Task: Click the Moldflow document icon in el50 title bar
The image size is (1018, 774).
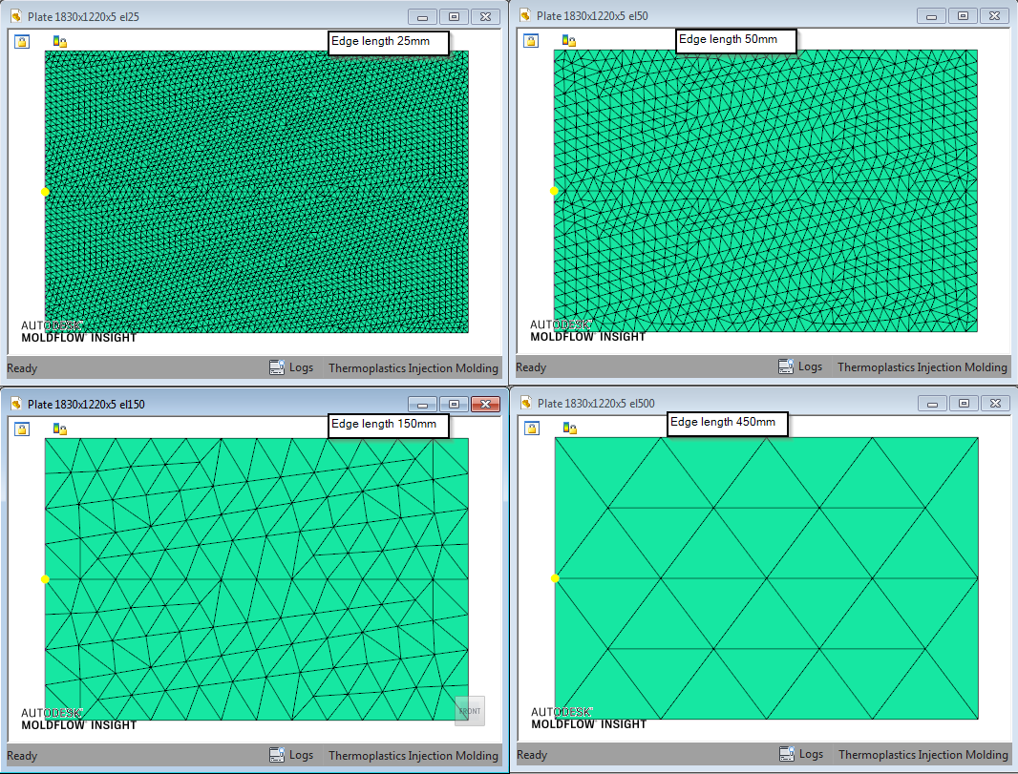Action: click(x=524, y=16)
